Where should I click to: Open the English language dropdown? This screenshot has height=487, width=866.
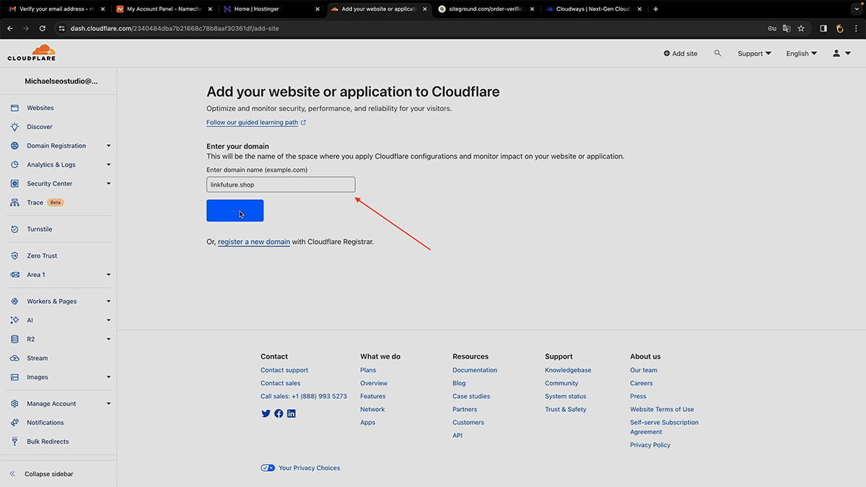pos(802,53)
